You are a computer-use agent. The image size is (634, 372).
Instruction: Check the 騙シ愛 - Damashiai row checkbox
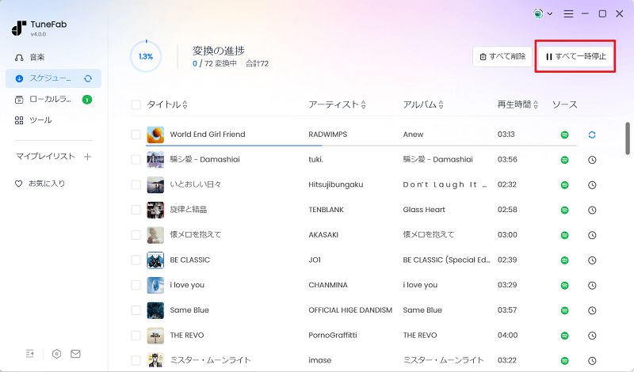[x=136, y=160]
